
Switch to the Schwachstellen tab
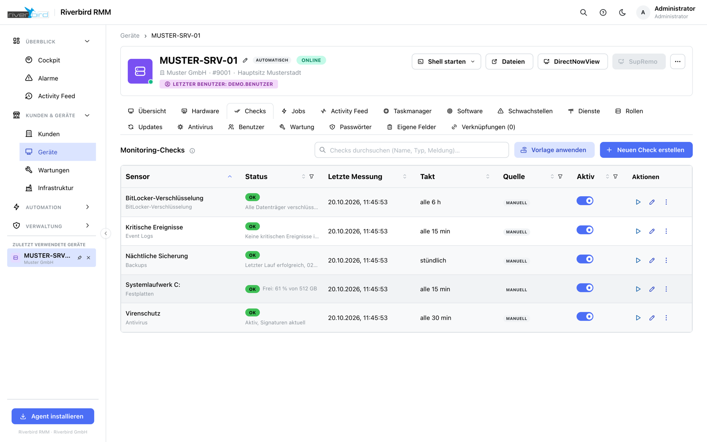click(x=525, y=111)
